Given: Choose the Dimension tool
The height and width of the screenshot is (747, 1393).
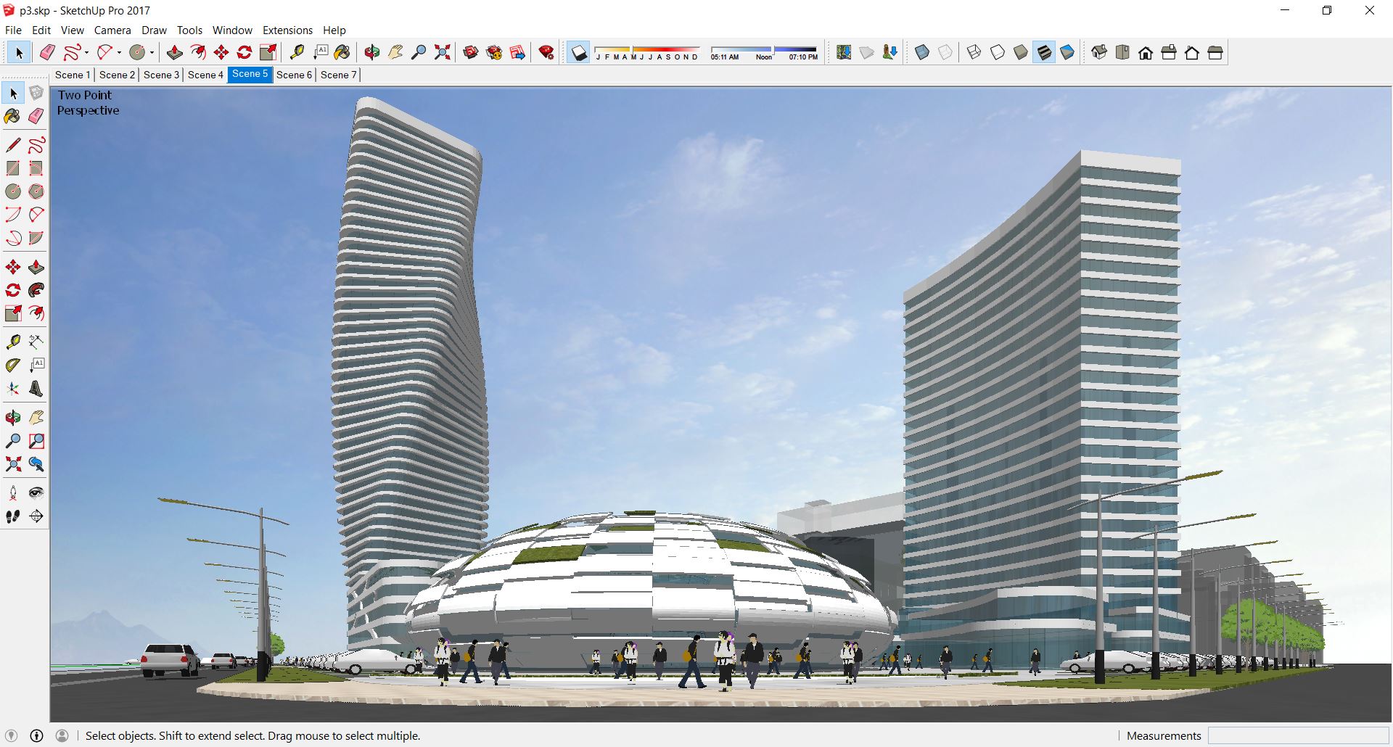Looking at the screenshot, I should pos(36,342).
